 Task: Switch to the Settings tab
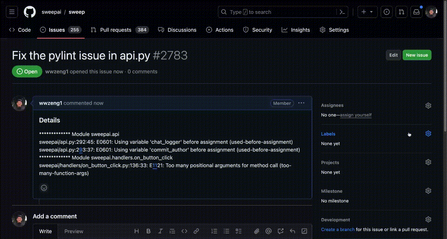pyautogui.click(x=334, y=30)
